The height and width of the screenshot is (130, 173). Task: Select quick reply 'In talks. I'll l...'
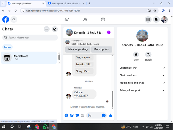coord(84,64)
